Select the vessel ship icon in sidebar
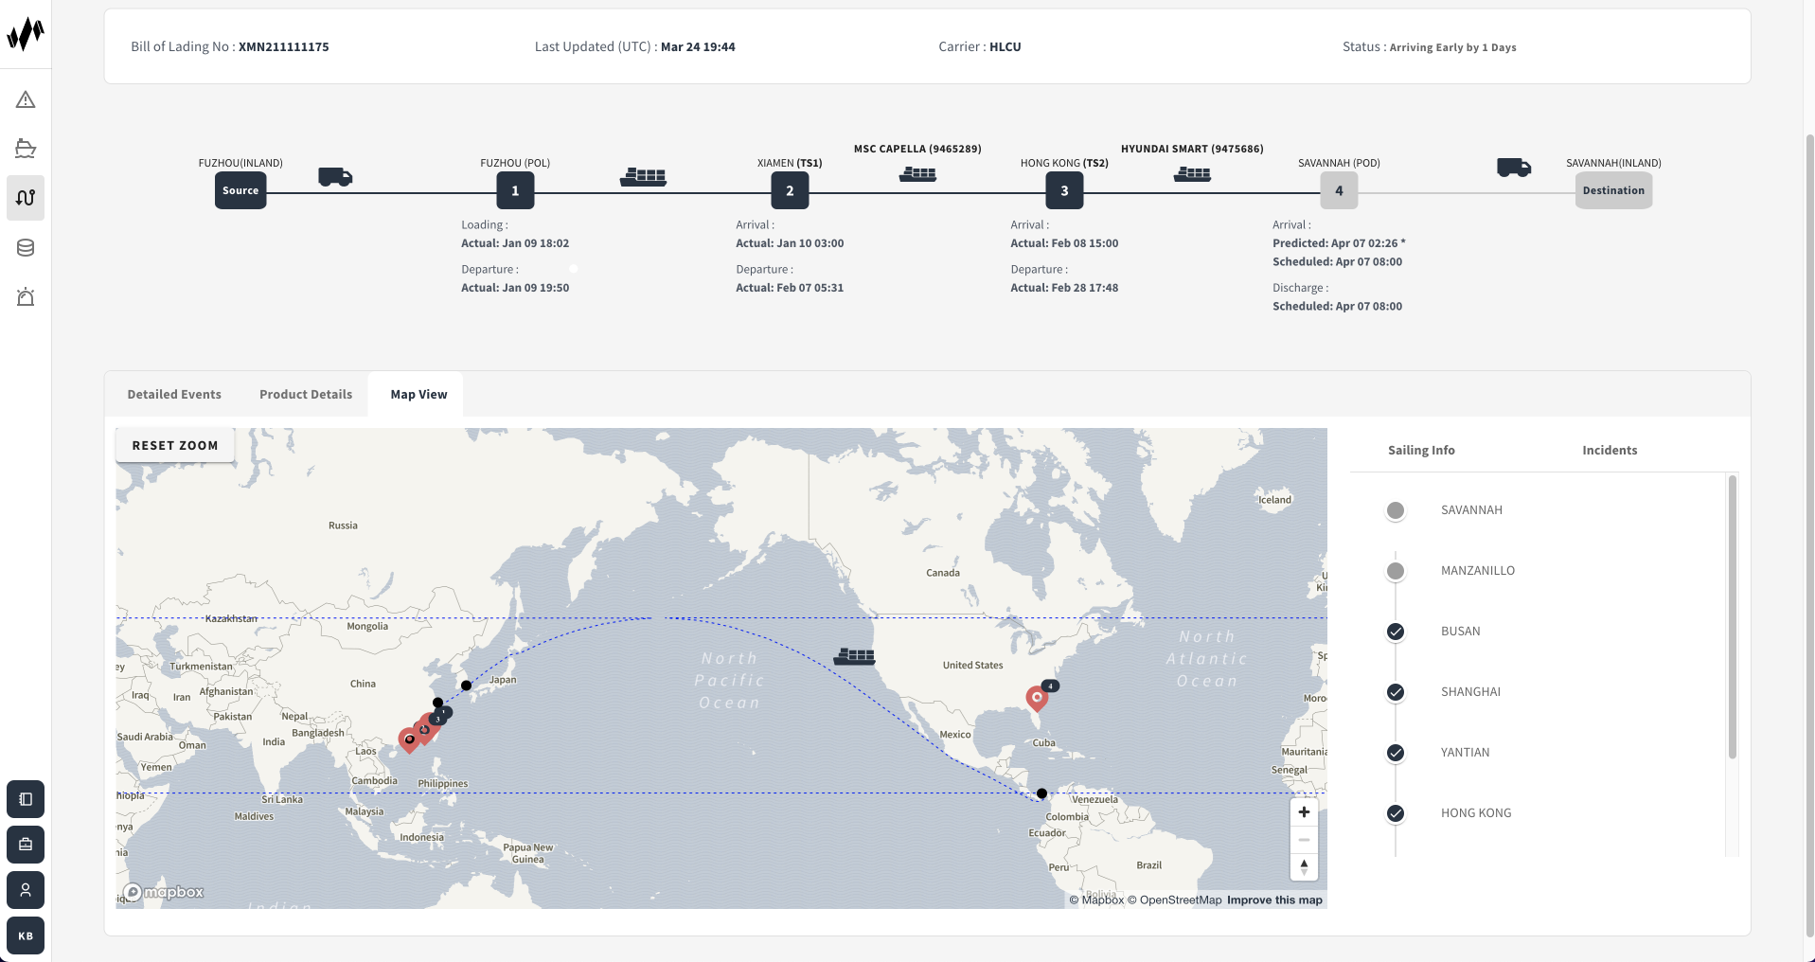The image size is (1815, 962). (x=26, y=149)
